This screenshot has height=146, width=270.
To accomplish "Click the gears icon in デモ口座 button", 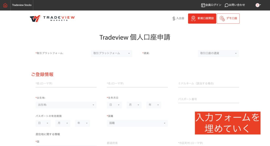I will tap(222, 18).
